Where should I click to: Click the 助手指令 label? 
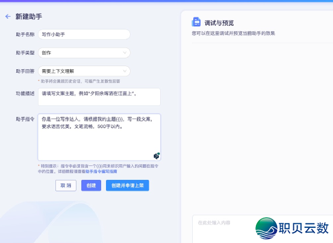click(x=25, y=119)
